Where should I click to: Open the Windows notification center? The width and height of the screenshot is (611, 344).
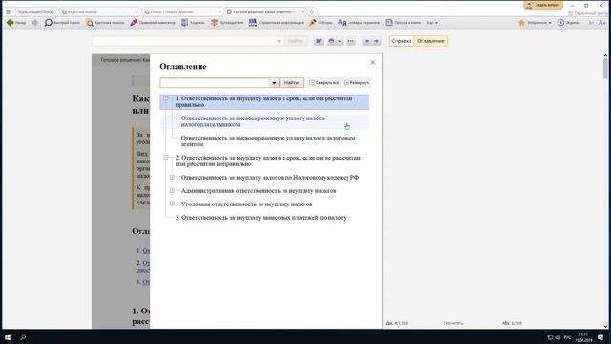600,337
